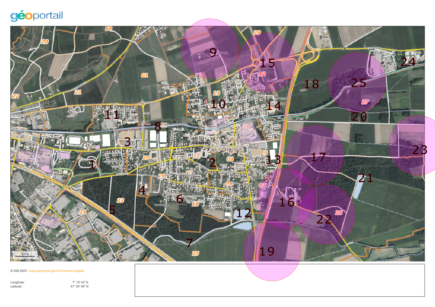Select the black number 18 marker
Viewport: 435px width, 307px height.
click(311, 84)
